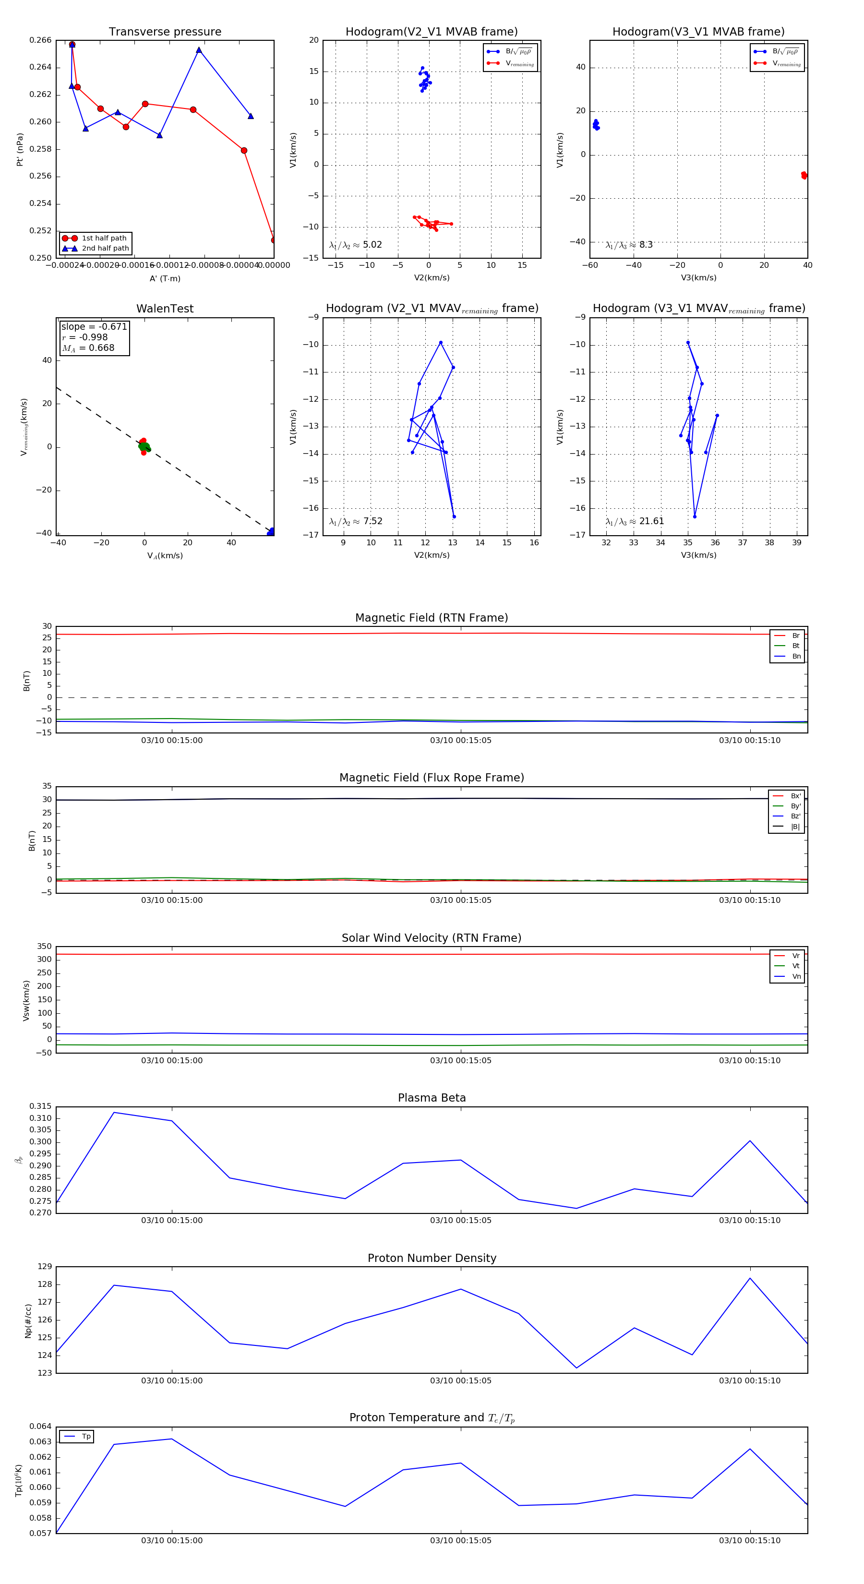Click the βp y-axis label
This screenshot has height=1584, width=864.
(x=19, y=1160)
